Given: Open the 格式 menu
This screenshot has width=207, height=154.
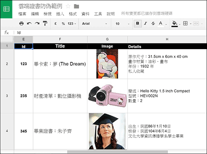Looking at the screenshot, I should click(x=73, y=14).
